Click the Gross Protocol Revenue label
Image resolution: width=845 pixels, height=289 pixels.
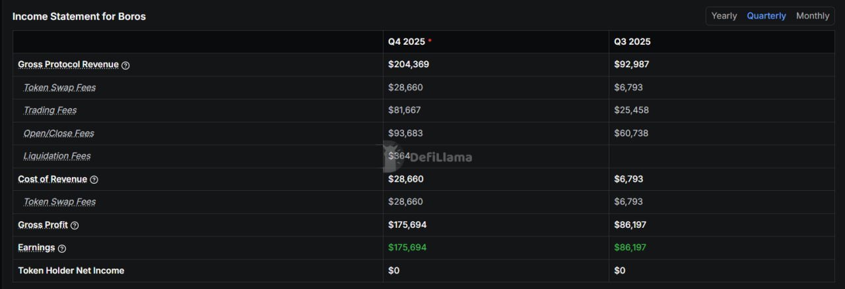68,65
